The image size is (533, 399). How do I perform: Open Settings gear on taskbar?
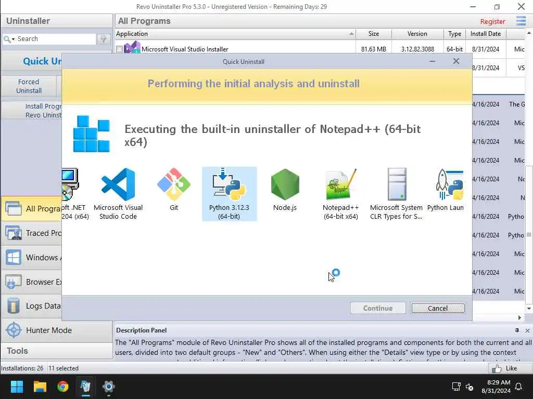109,387
